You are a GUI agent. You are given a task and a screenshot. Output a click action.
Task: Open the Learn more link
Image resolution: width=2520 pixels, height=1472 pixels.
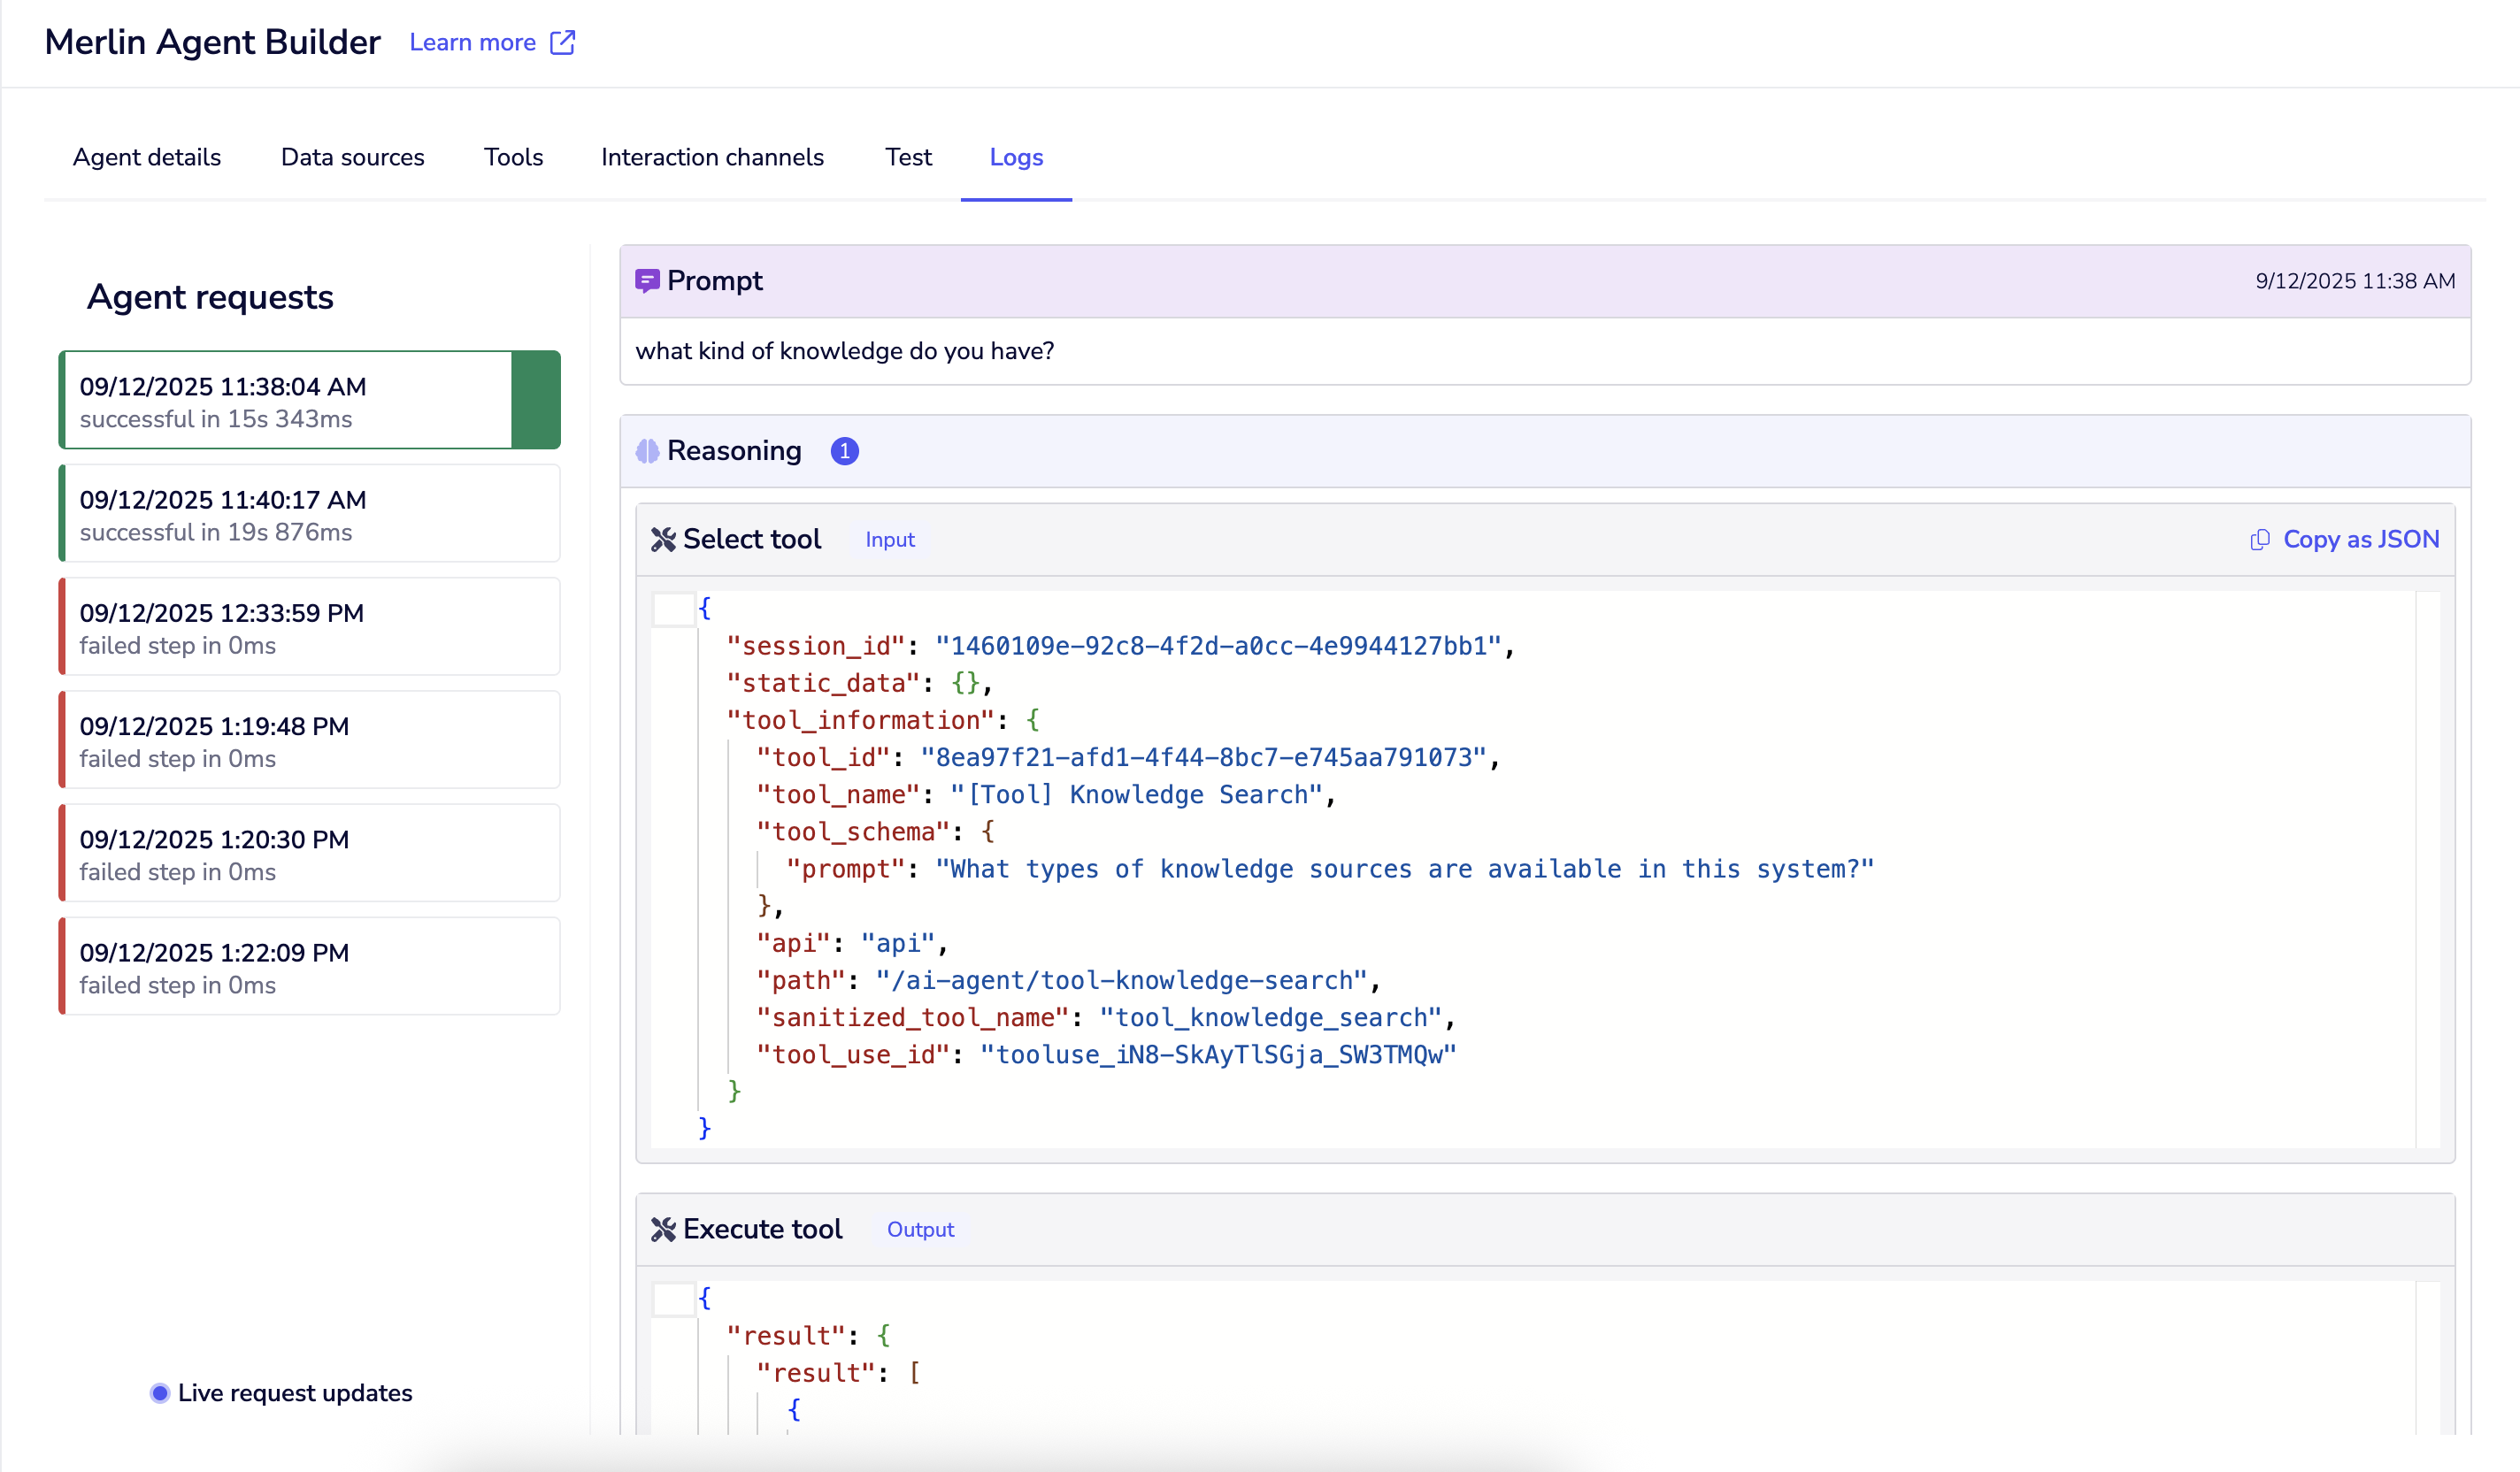(472, 42)
